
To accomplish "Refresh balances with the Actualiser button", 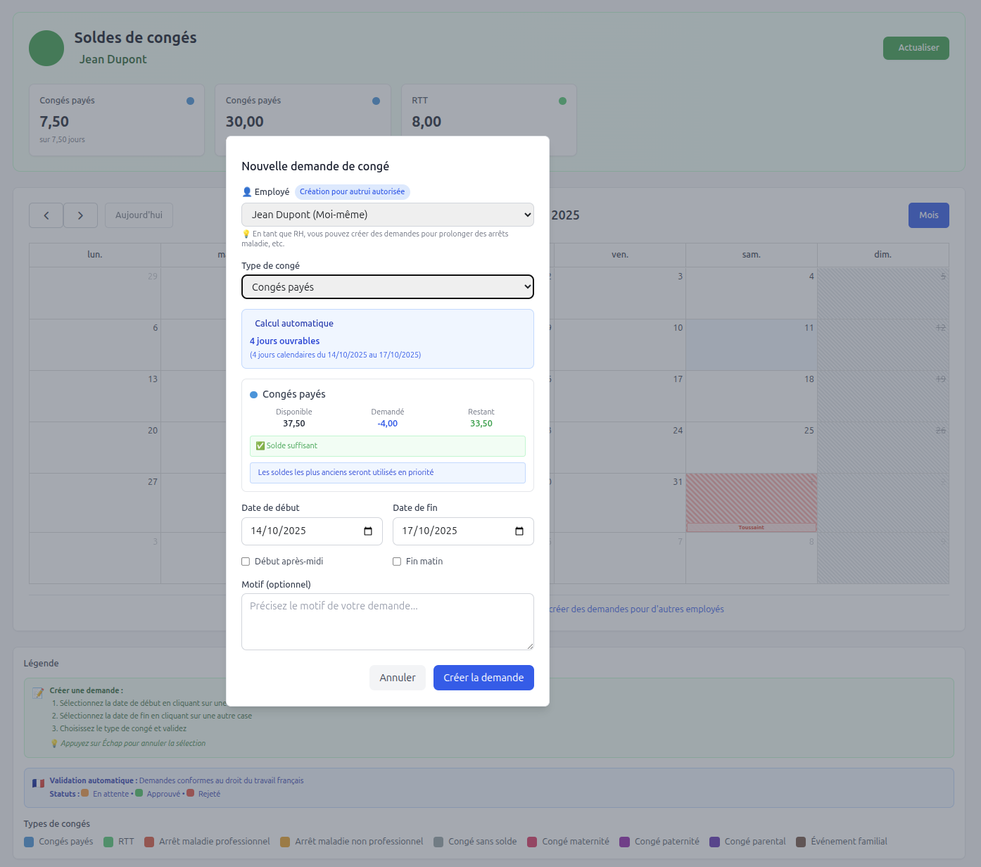I will coord(916,48).
